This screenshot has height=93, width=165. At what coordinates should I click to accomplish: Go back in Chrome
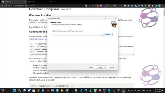(x=2, y=6)
